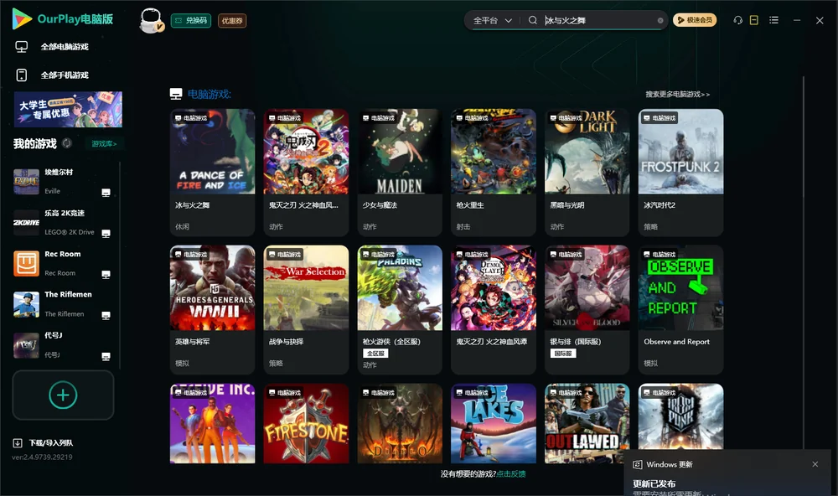Viewport: 838px width, 496px height.
Task: Open the game library link
Action: [x=104, y=144]
